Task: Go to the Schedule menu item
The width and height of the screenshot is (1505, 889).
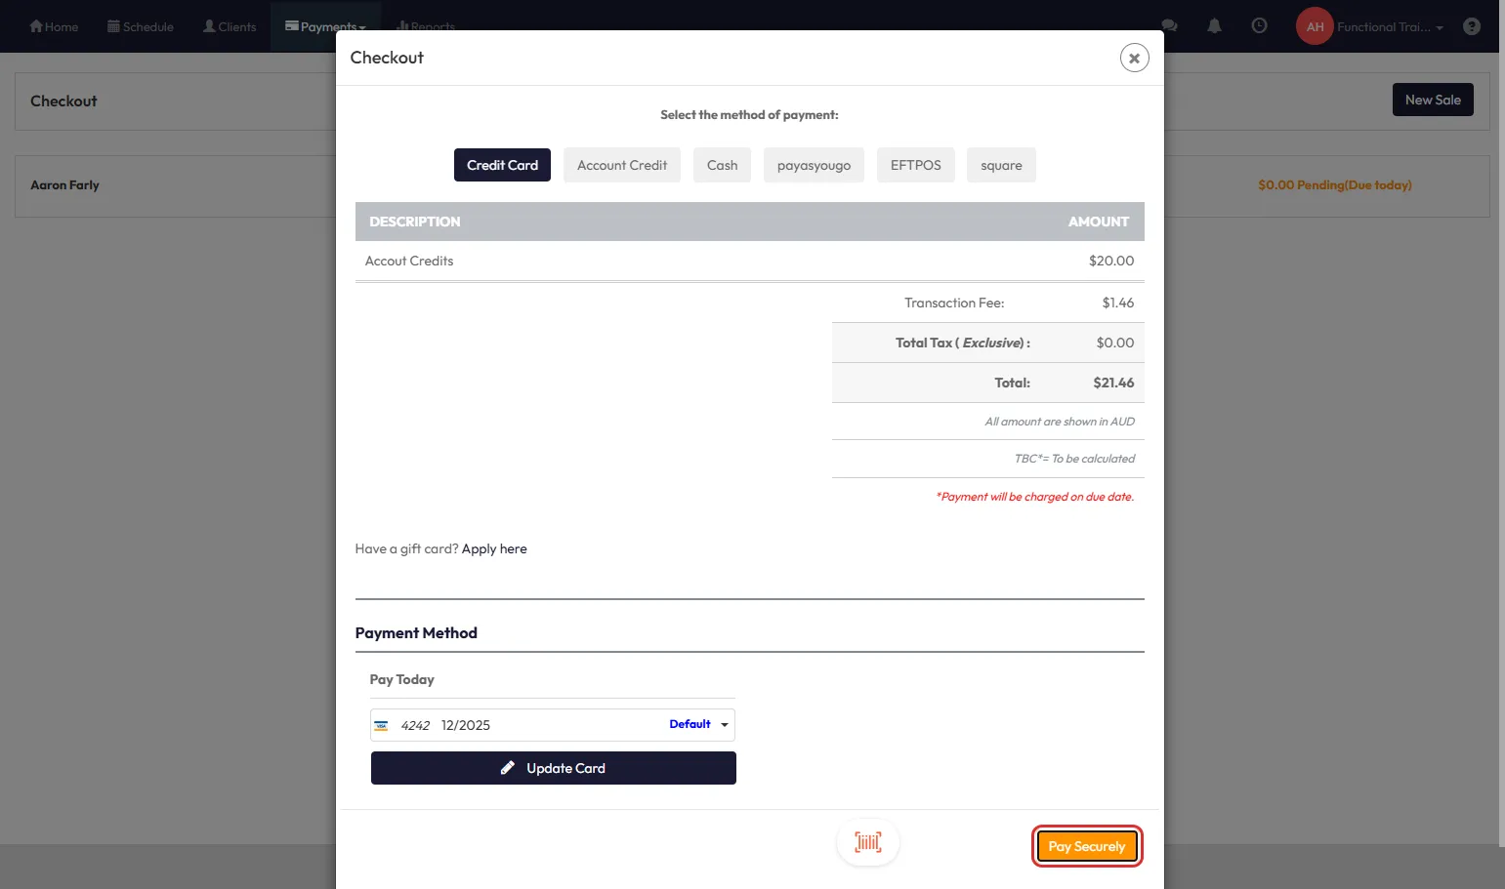Action: 141,26
